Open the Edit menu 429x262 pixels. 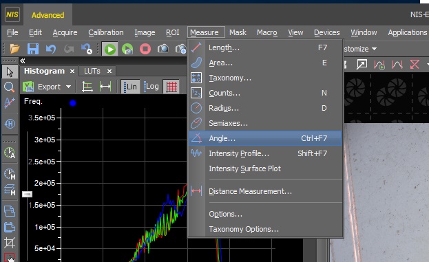click(35, 32)
